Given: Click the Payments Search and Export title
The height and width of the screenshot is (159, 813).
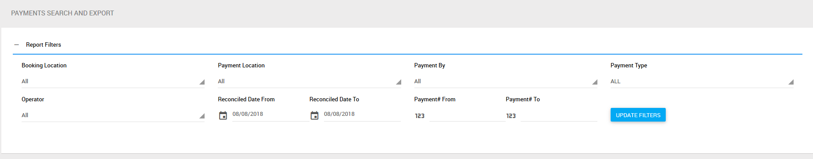Looking at the screenshot, I should [63, 13].
